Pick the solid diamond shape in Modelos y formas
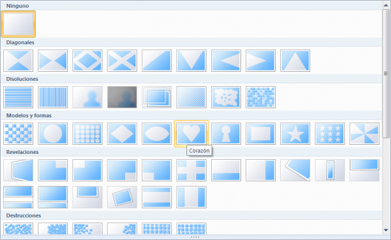391x240 pixels. [123, 134]
